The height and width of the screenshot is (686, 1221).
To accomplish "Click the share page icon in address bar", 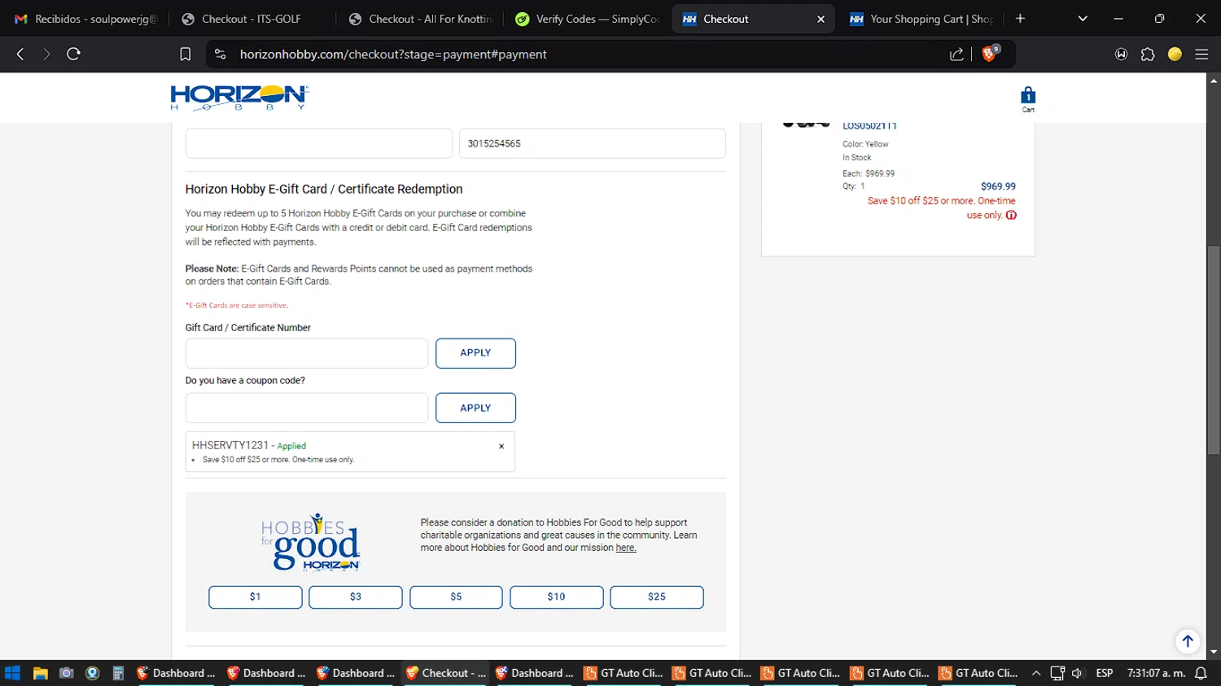I will tap(956, 55).
